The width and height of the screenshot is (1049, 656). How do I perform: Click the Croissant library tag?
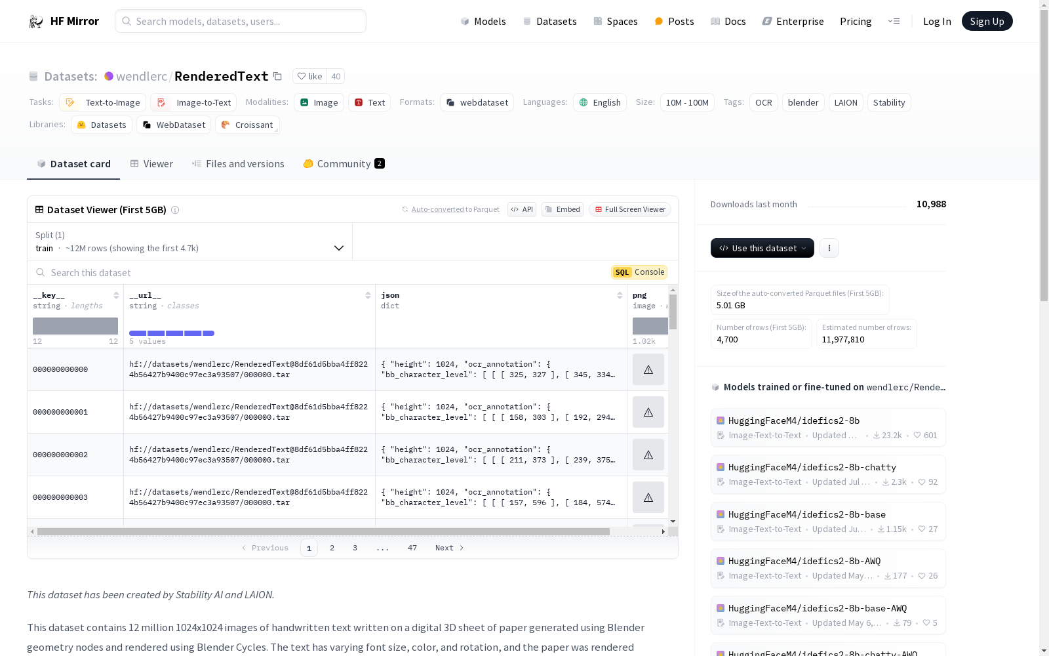(x=247, y=125)
